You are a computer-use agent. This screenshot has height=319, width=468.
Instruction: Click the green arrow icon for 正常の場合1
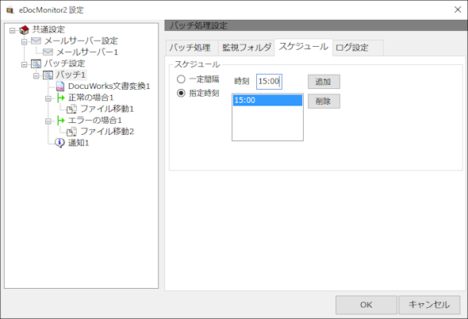click(x=60, y=98)
